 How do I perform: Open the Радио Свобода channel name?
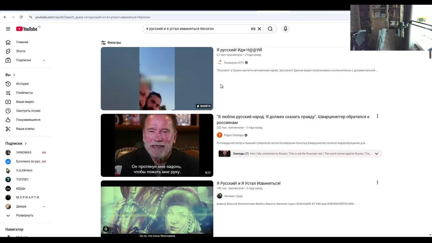pos(234,135)
